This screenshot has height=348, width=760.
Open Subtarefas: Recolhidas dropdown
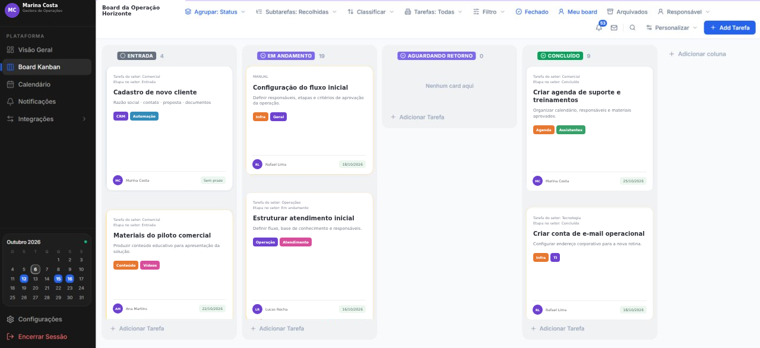pos(296,12)
